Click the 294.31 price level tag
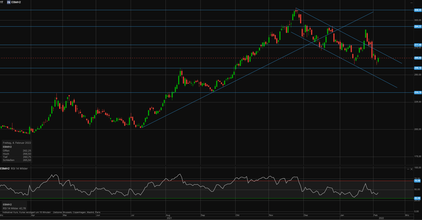Viewport: 422px width, 220px height. click(417, 26)
